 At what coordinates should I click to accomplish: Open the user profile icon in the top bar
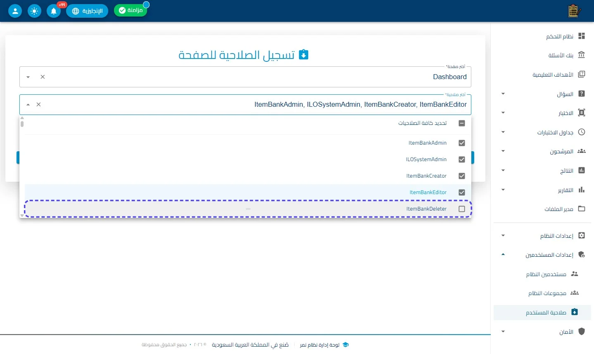point(15,11)
